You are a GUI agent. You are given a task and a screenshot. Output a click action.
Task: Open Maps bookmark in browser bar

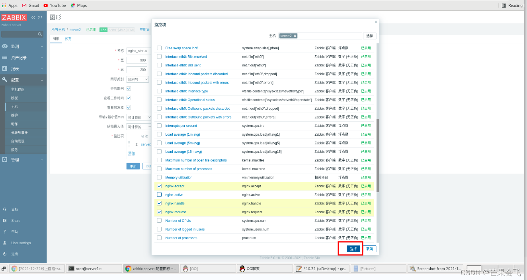tap(79, 6)
